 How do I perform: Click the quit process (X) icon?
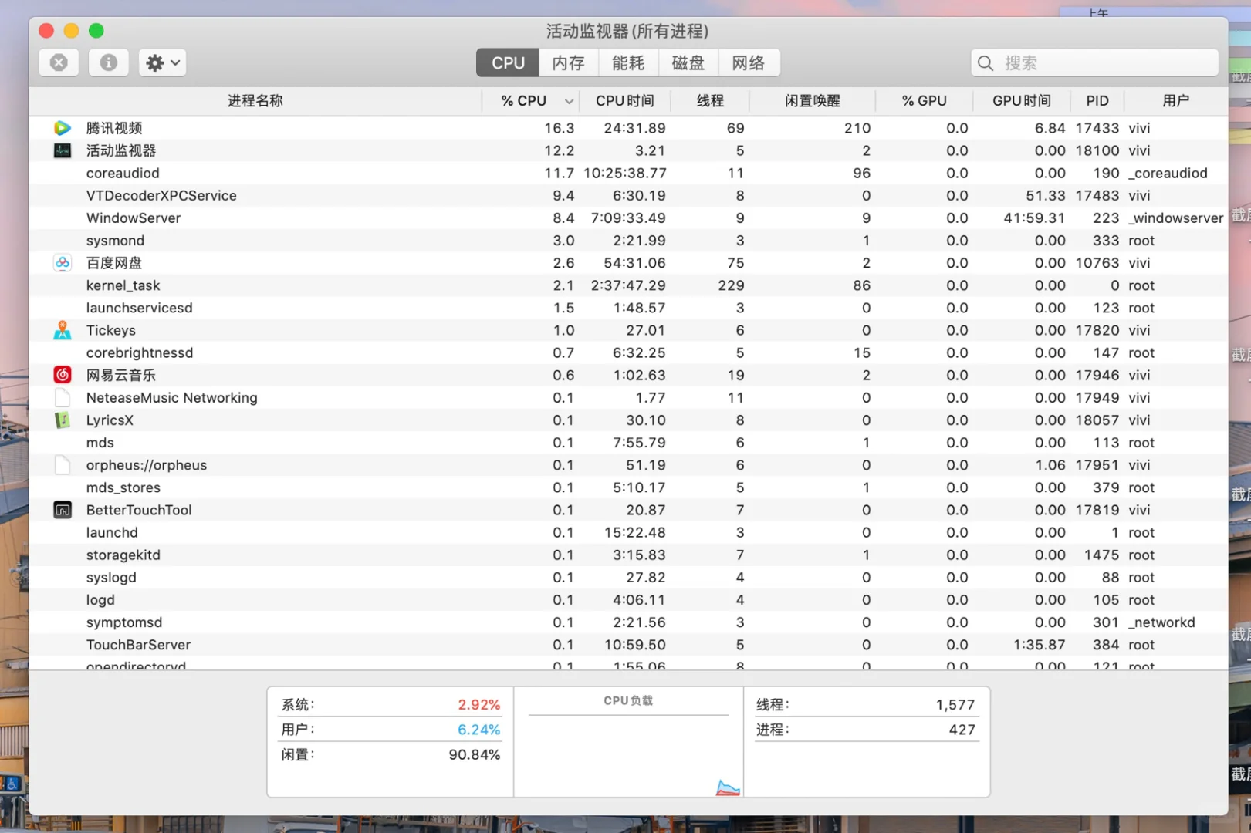[58, 62]
